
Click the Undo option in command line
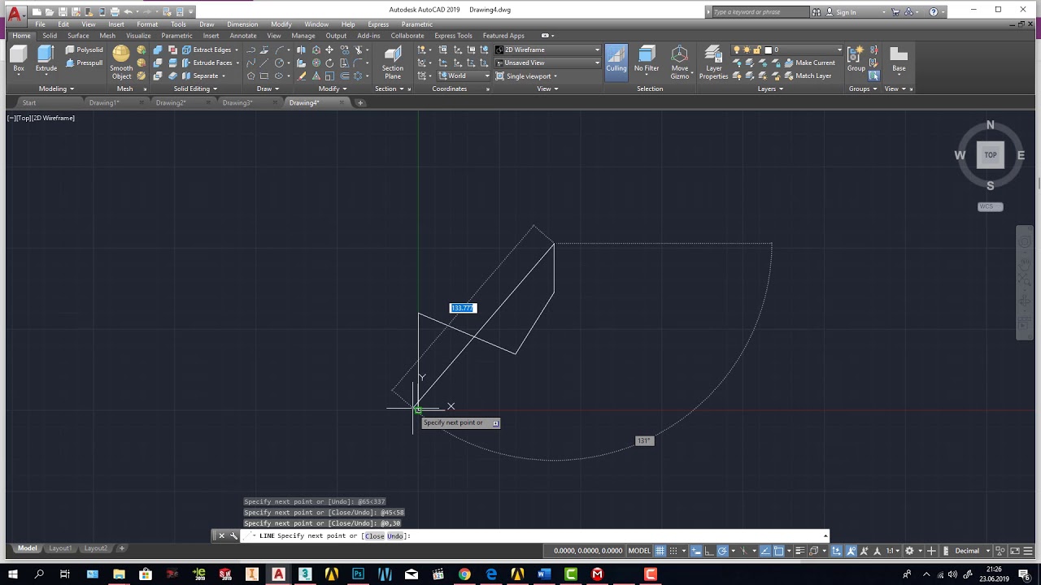(395, 536)
